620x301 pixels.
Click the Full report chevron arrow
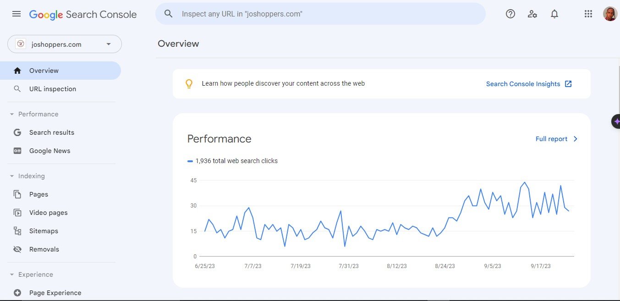coord(576,139)
